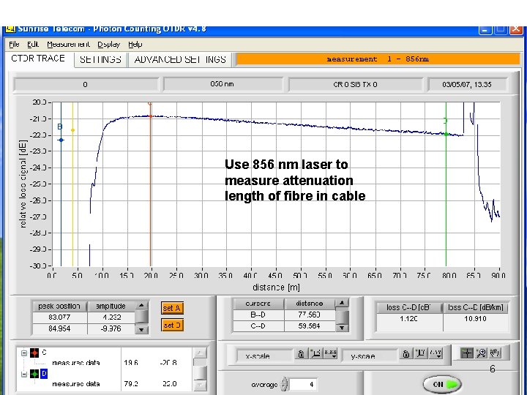Click Sunrise Telecom title bar app icon
Image resolution: width=527 pixels, height=395 pixels.
click(10, 29)
